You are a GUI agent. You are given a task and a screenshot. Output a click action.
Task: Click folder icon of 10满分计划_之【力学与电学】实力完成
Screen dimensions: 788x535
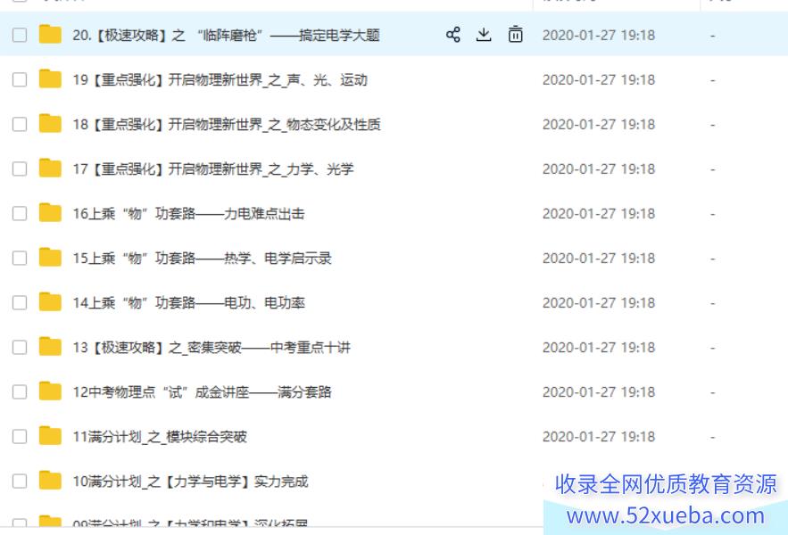pyautogui.click(x=50, y=481)
